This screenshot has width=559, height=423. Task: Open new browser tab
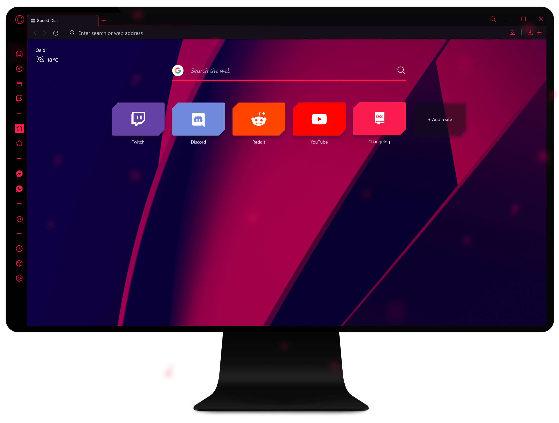click(104, 20)
